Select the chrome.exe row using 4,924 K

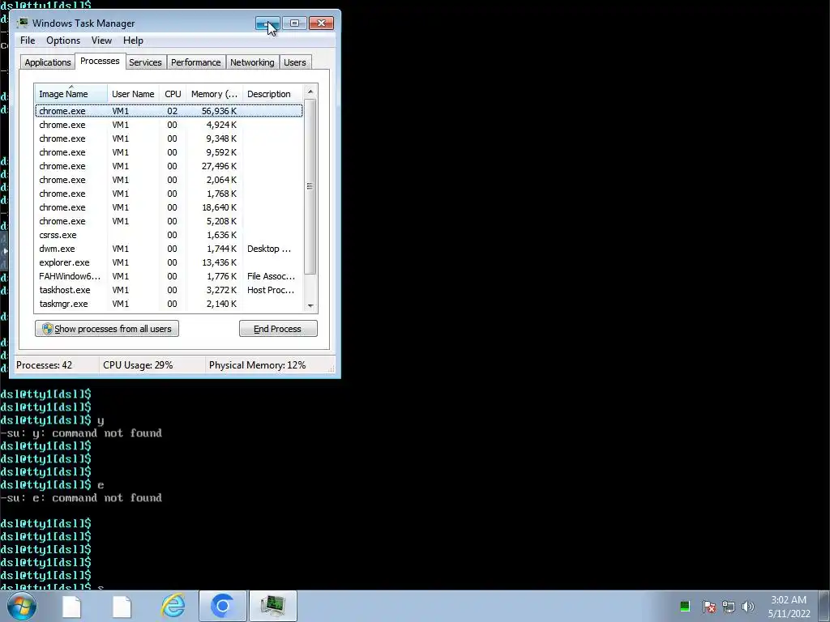pos(169,125)
